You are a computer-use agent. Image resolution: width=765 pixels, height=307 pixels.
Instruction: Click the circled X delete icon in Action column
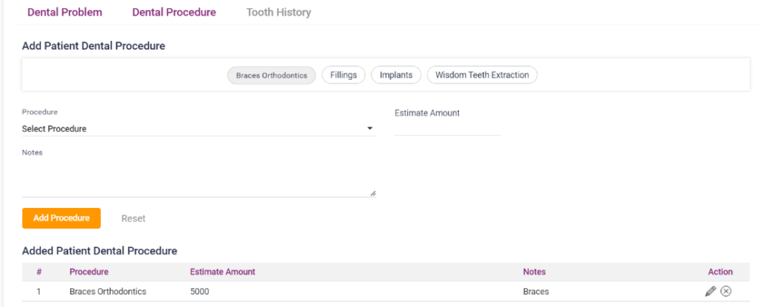click(725, 291)
